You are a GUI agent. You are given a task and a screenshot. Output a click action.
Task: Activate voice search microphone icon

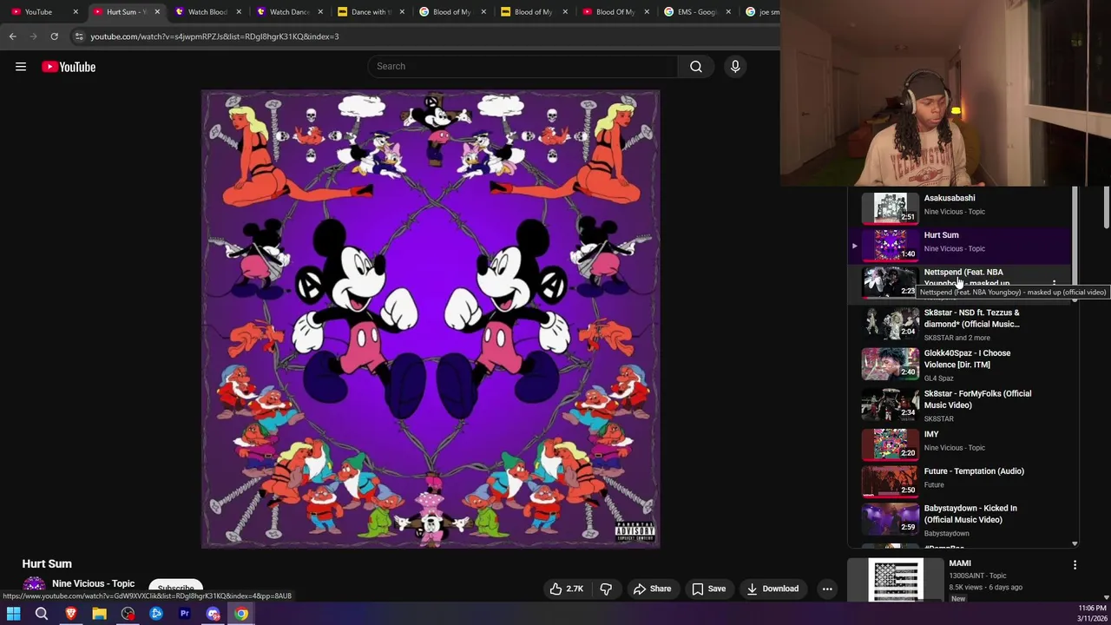tap(735, 66)
